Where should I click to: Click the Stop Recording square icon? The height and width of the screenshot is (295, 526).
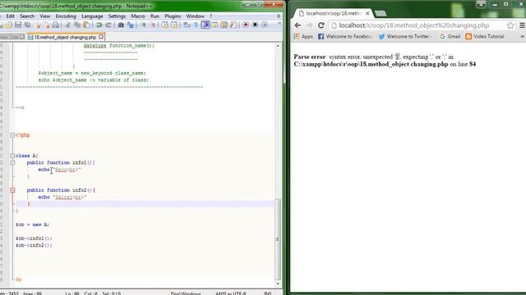click(x=255, y=25)
